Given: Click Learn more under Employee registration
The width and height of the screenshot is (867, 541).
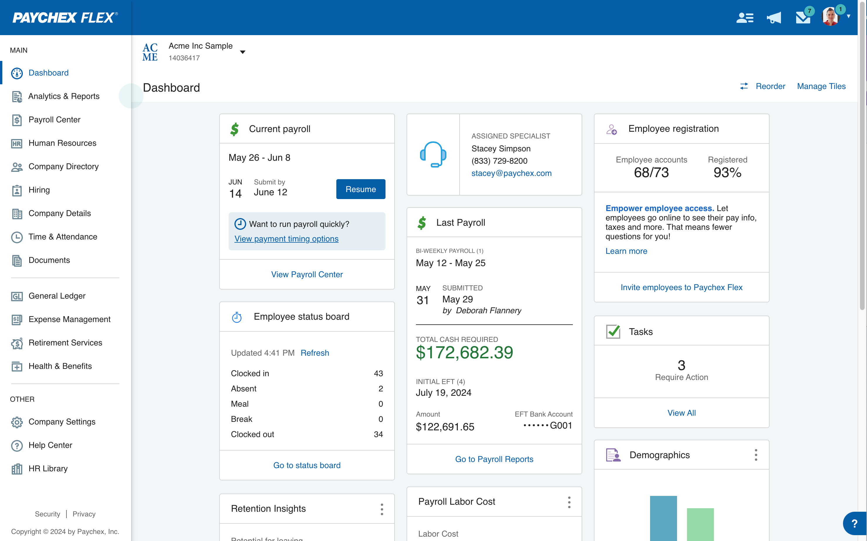Looking at the screenshot, I should click(x=626, y=251).
